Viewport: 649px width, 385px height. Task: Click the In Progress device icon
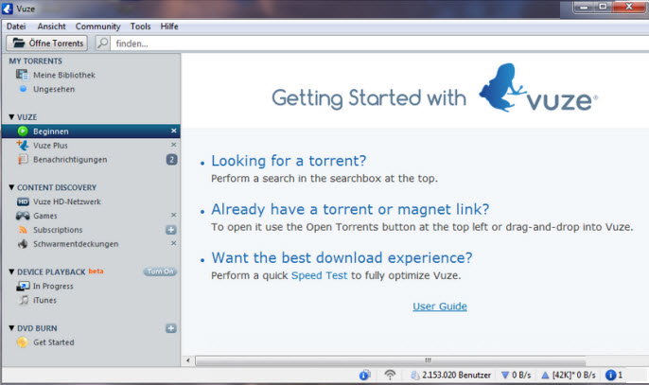[23, 286]
